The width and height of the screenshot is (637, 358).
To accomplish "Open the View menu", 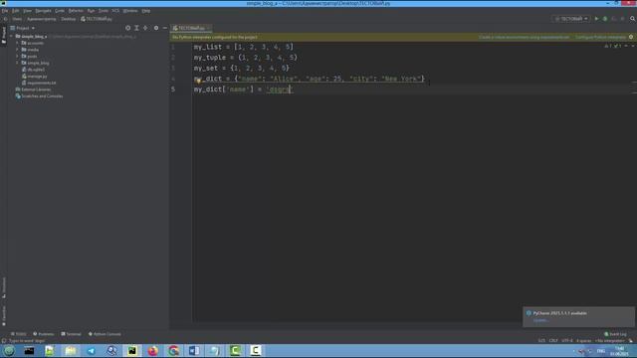I will (x=27, y=11).
